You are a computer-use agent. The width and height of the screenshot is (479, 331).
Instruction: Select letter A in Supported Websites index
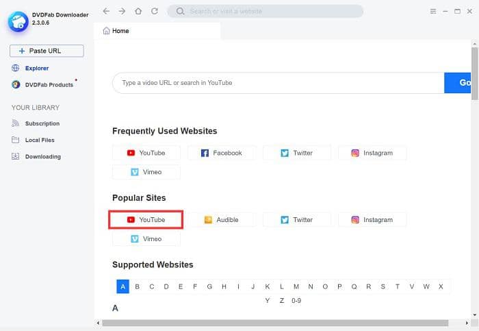coord(122,286)
